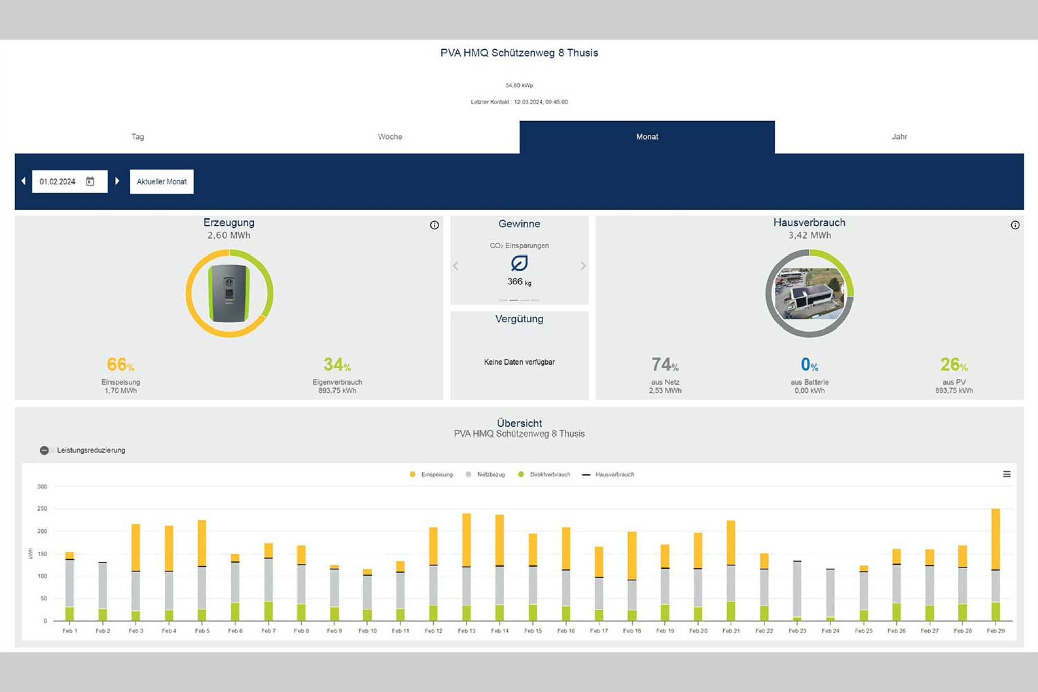1038x692 pixels.
Task: Click the 01.02.2024 date field
Action: 57,181
